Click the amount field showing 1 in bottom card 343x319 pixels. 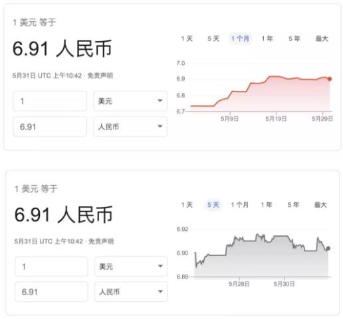pos(51,267)
